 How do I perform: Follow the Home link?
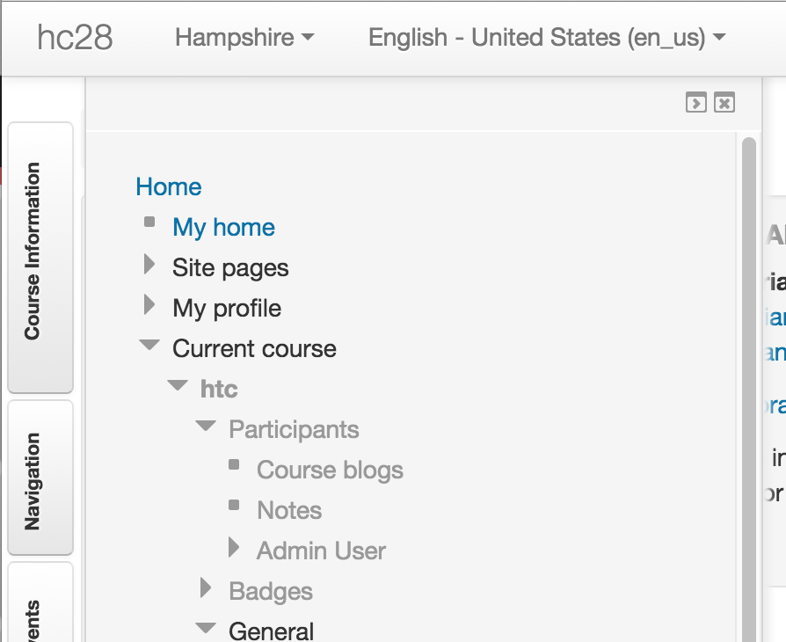pos(169,187)
